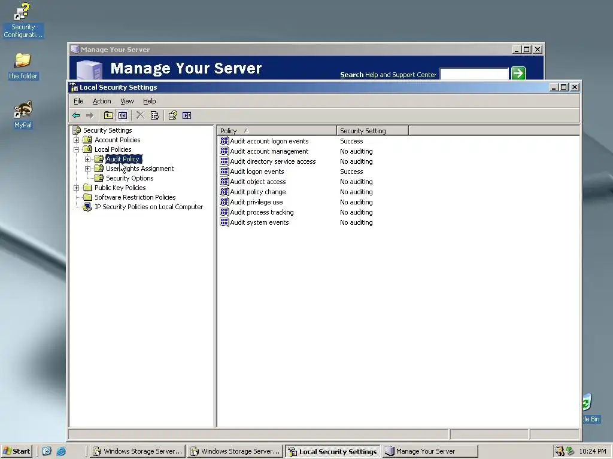
Task: Click the icon beside Audit account logon events
Action: tap(224, 141)
